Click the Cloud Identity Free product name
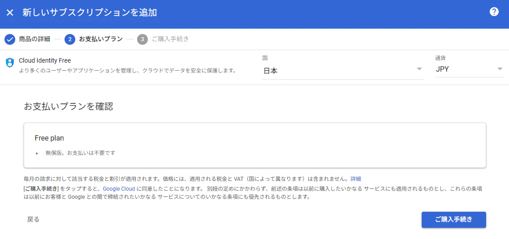 [x=45, y=60]
